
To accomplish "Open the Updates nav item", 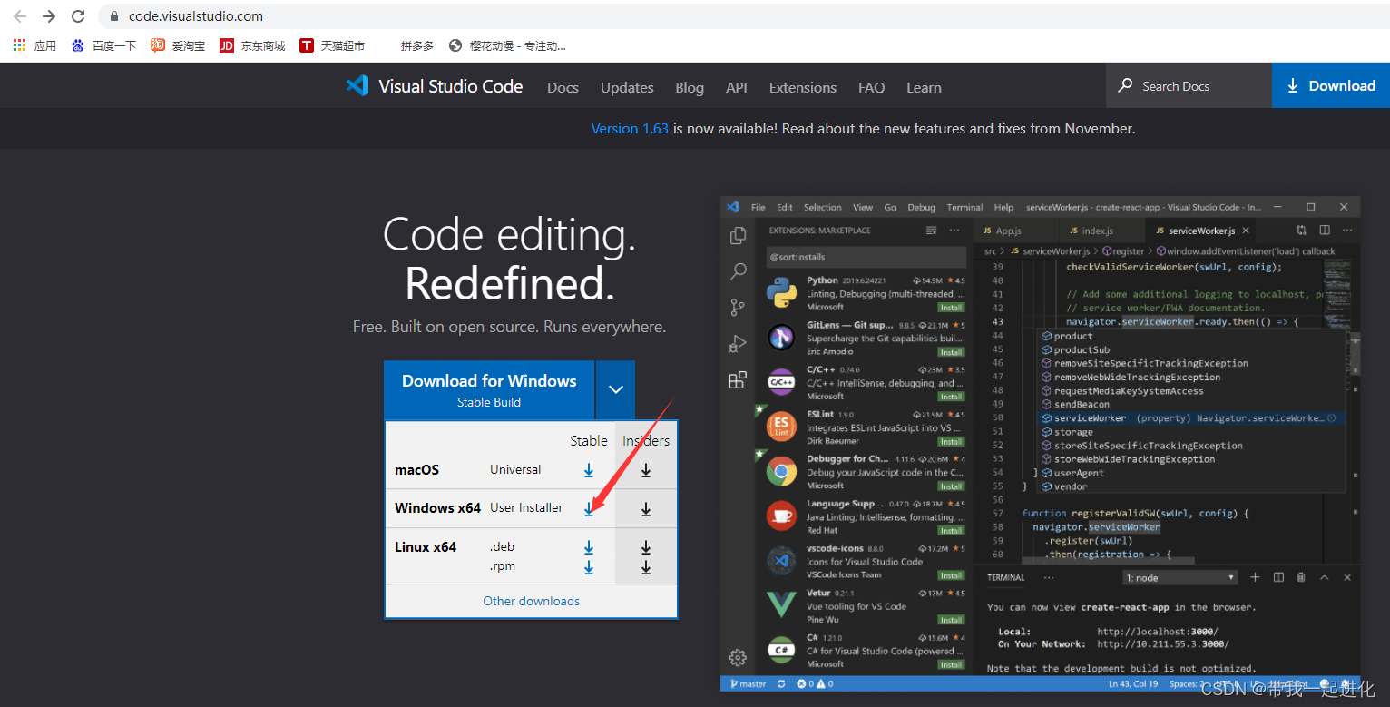I will [x=627, y=87].
